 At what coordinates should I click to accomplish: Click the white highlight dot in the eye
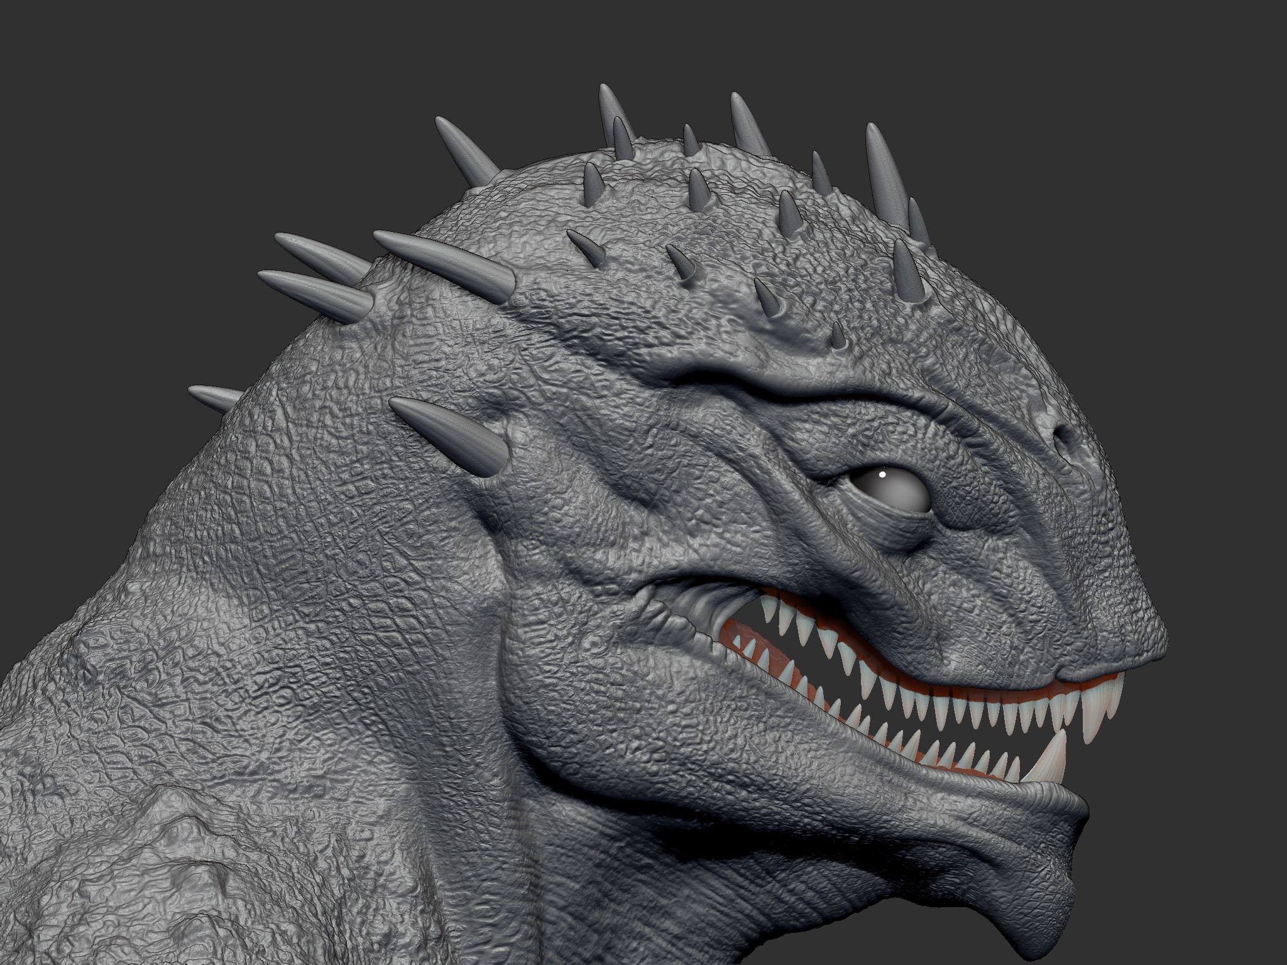882,475
